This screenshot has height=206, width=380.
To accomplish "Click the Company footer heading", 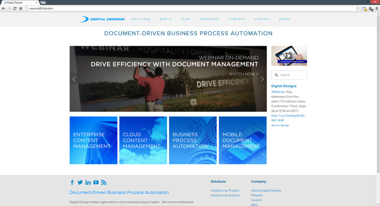I will coord(258,181).
